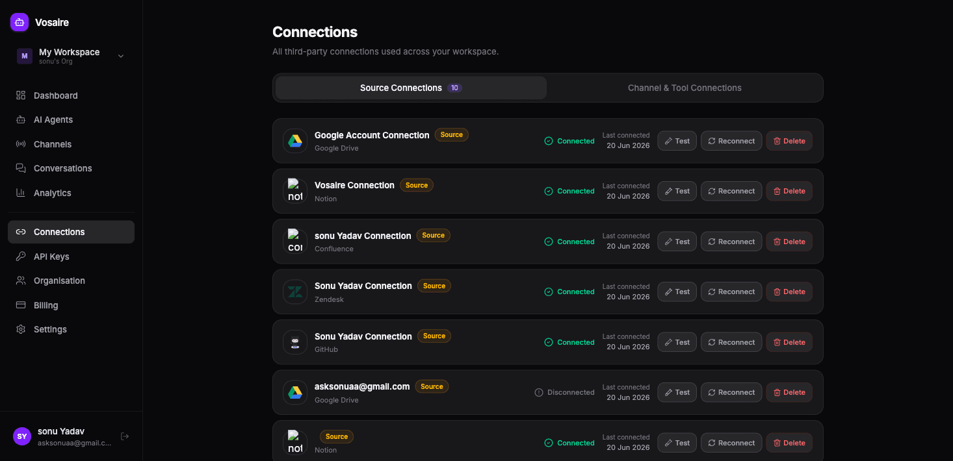Viewport: 953px width, 461px height.
Task: Click the Google Account Connection title
Action: [x=372, y=135]
